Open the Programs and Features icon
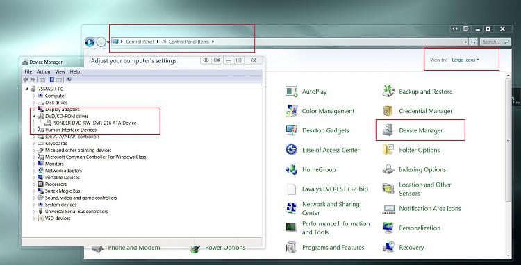The image size is (521, 265). coord(291,248)
